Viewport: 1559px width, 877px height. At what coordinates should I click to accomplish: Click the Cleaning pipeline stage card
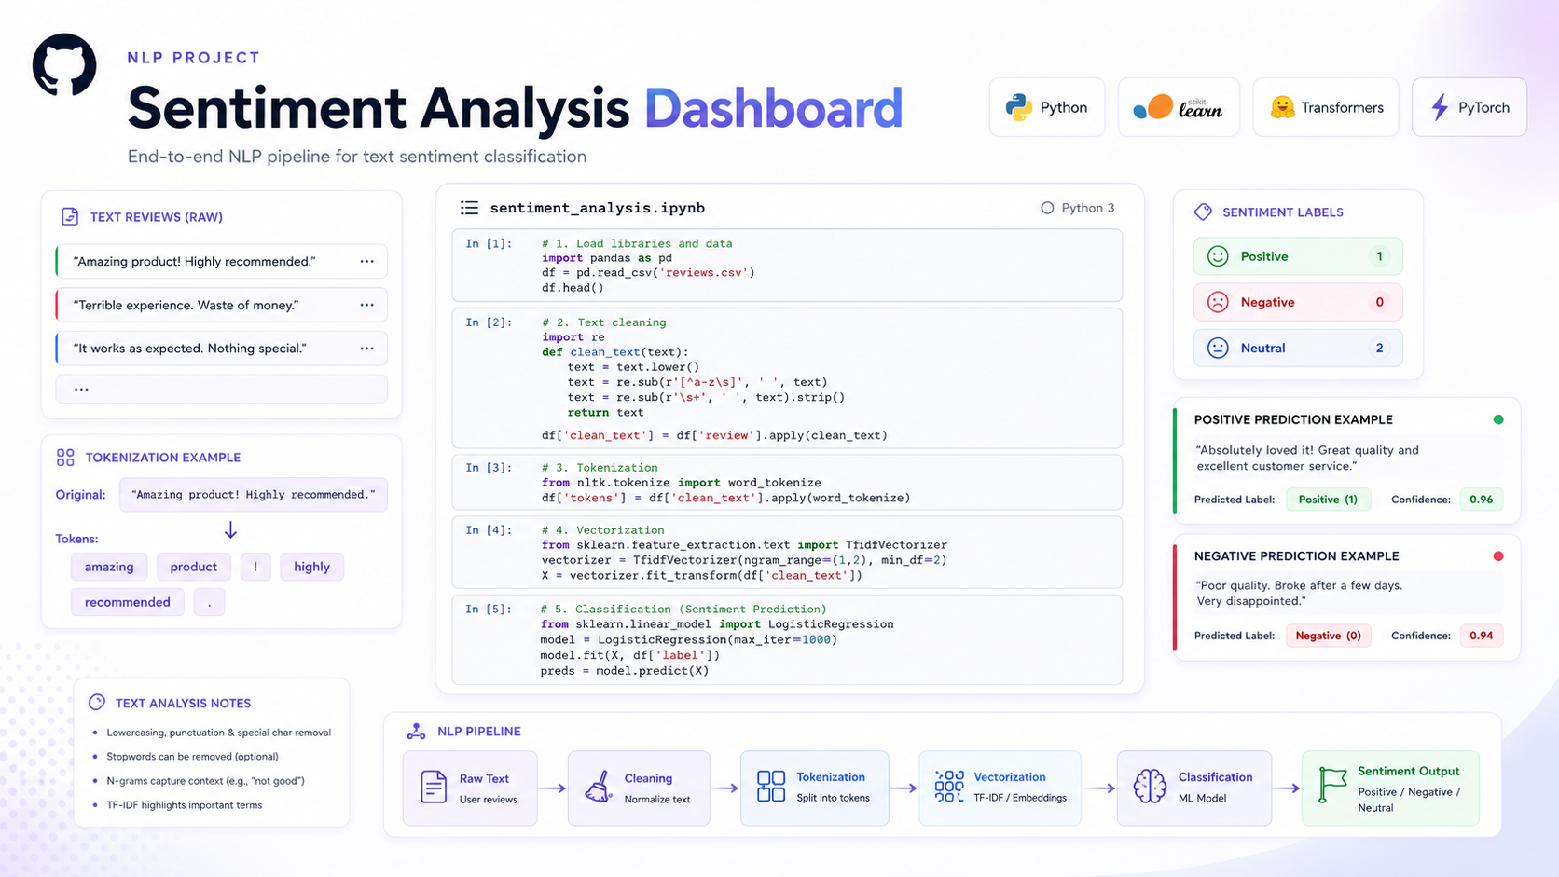click(x=639, y=788)
